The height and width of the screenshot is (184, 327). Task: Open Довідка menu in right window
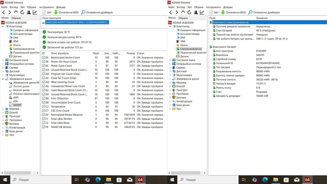228,7
